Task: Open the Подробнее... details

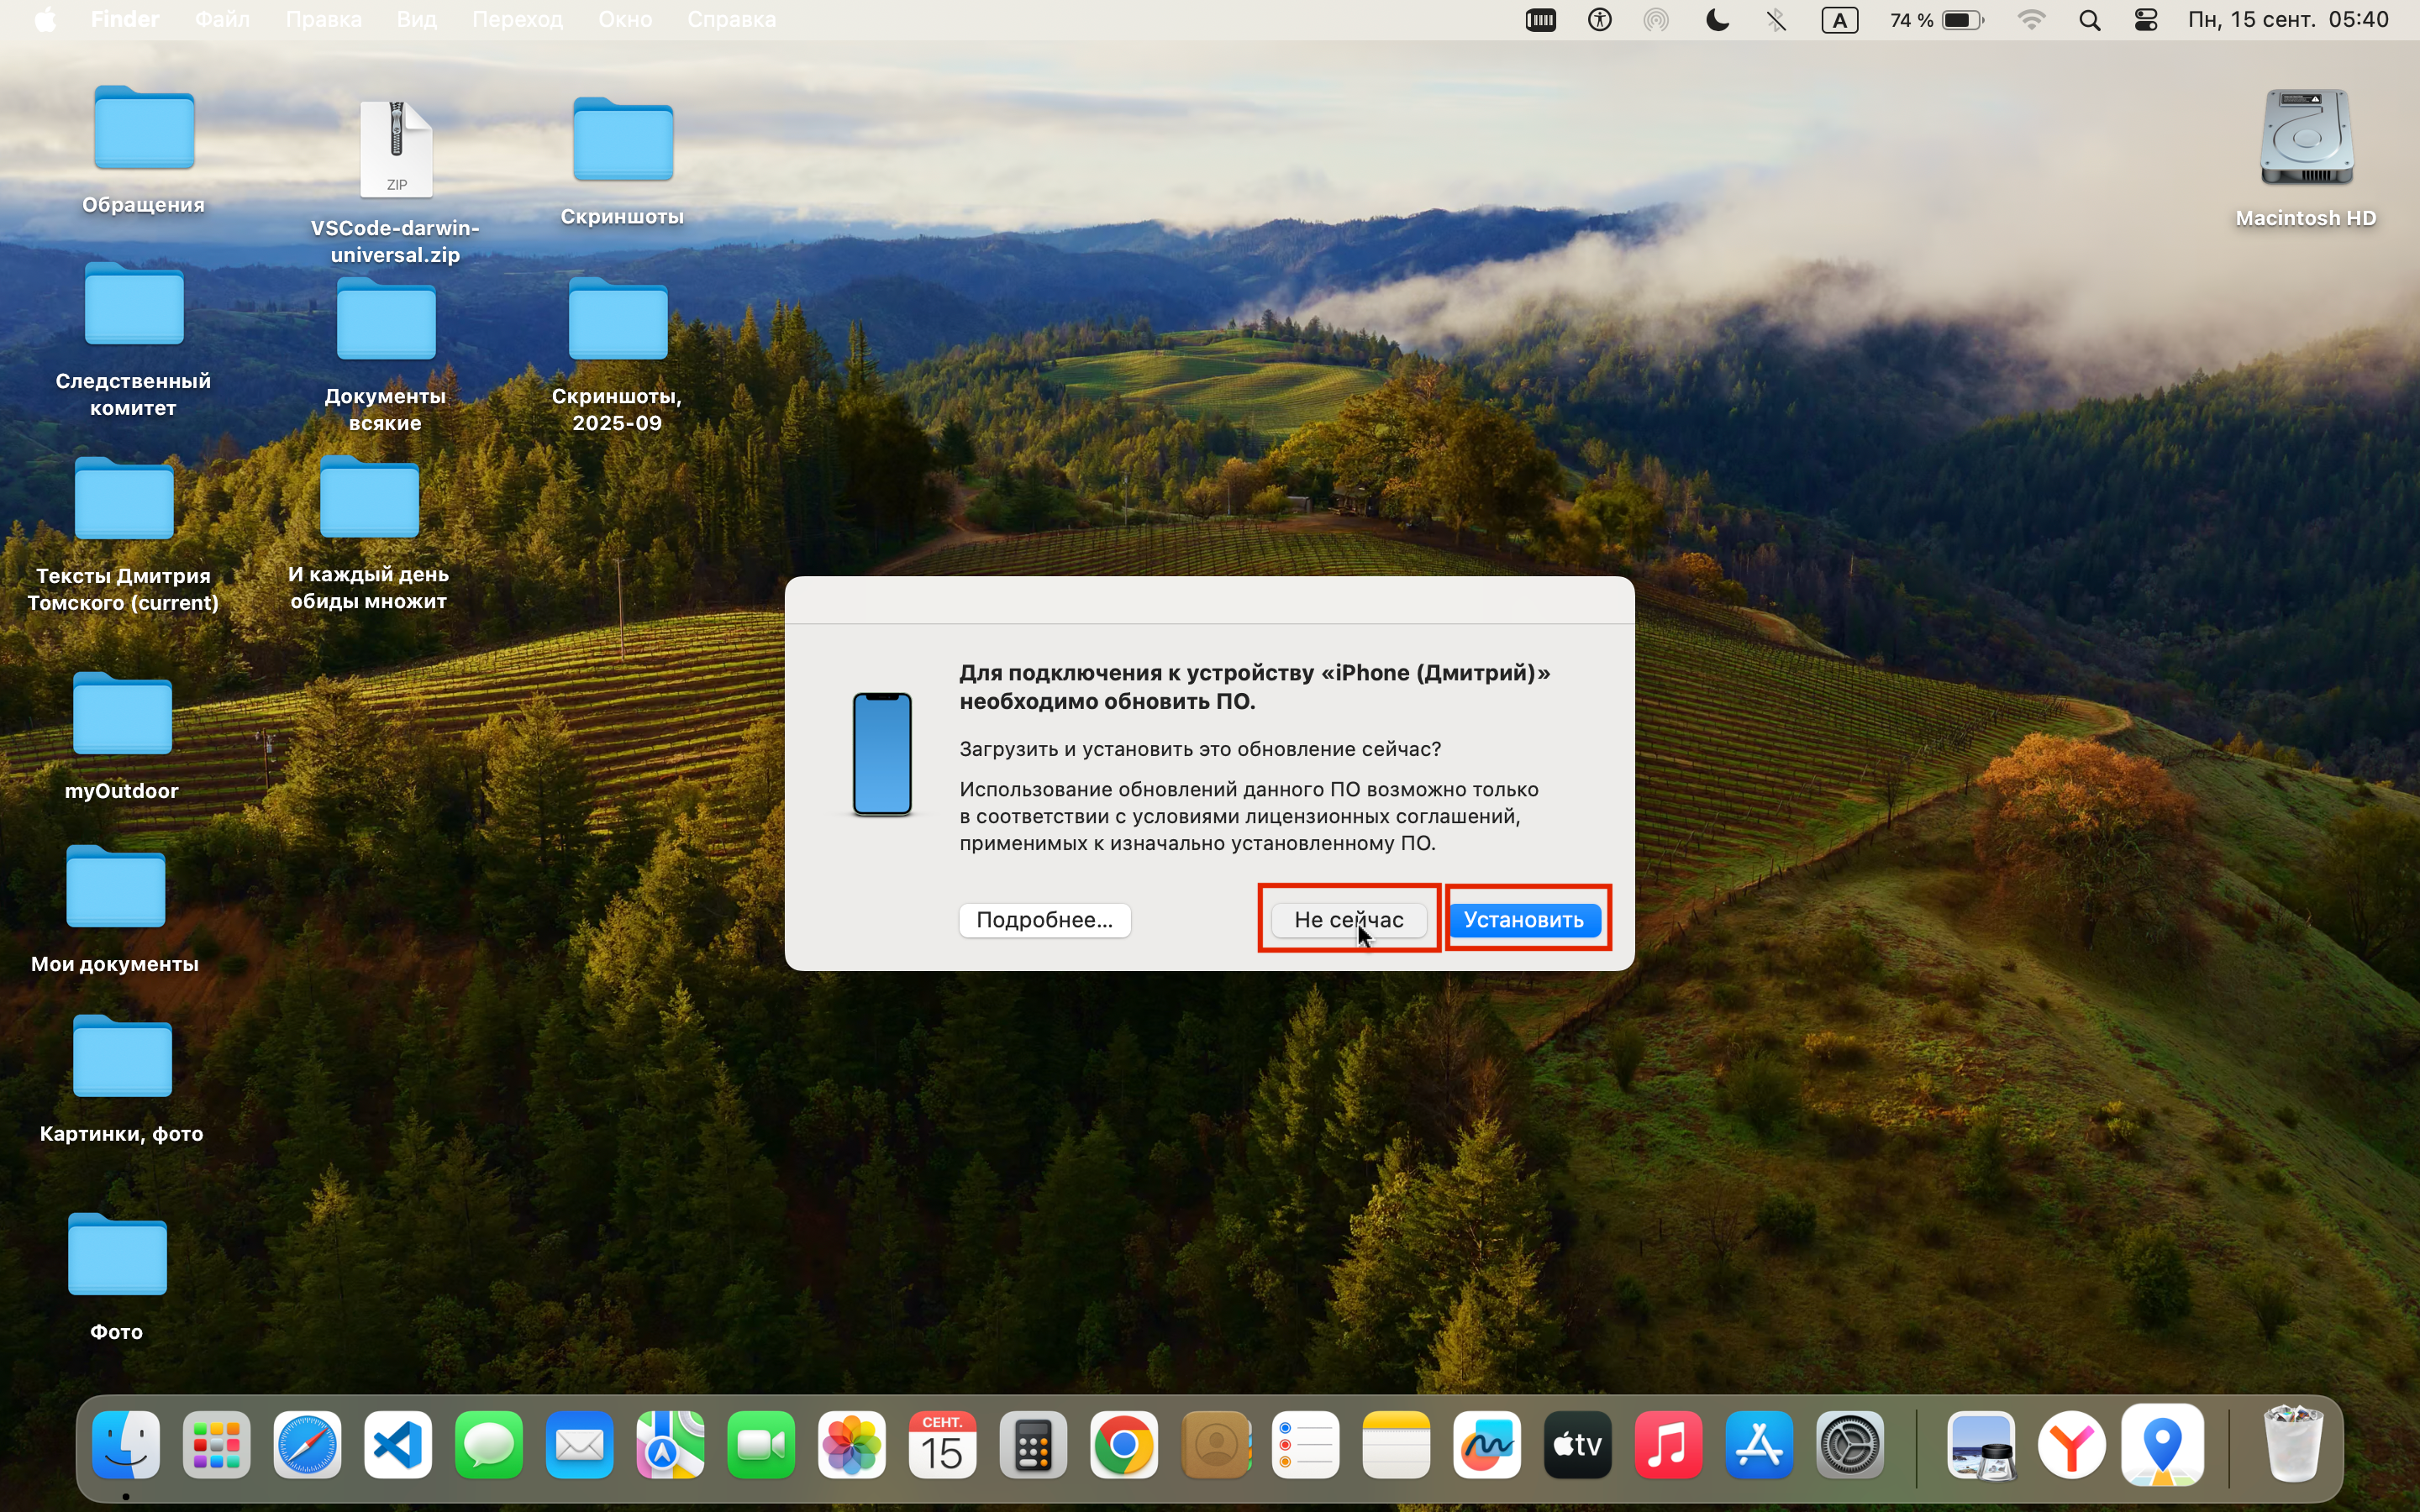Action: tap(1044, 919)
